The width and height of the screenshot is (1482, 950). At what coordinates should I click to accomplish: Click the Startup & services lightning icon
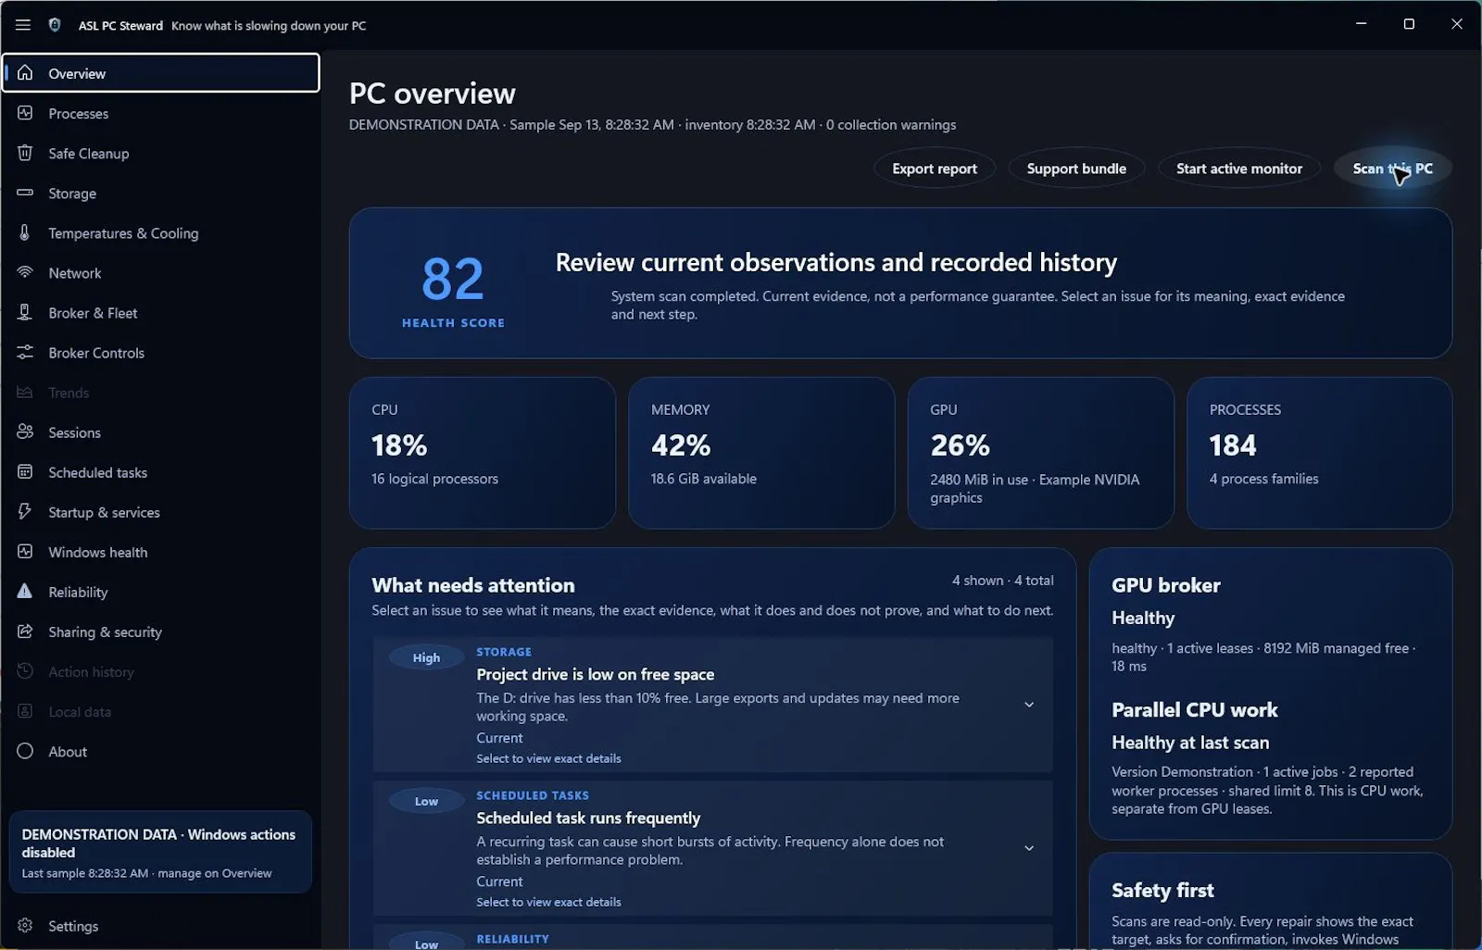point(25,511)
